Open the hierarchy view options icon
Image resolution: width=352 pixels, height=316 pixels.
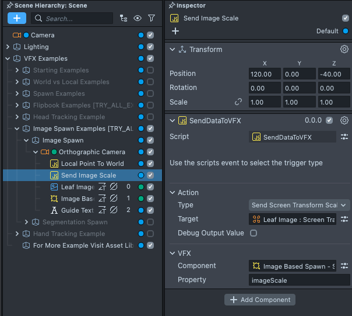tap(123, 18)
